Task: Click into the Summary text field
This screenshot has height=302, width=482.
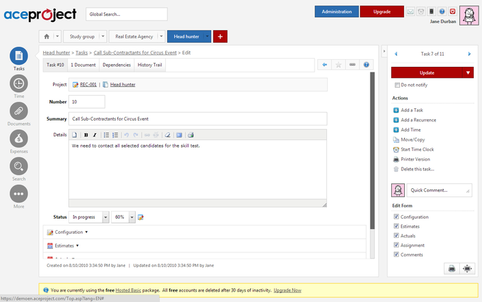Action: [198, 119]
